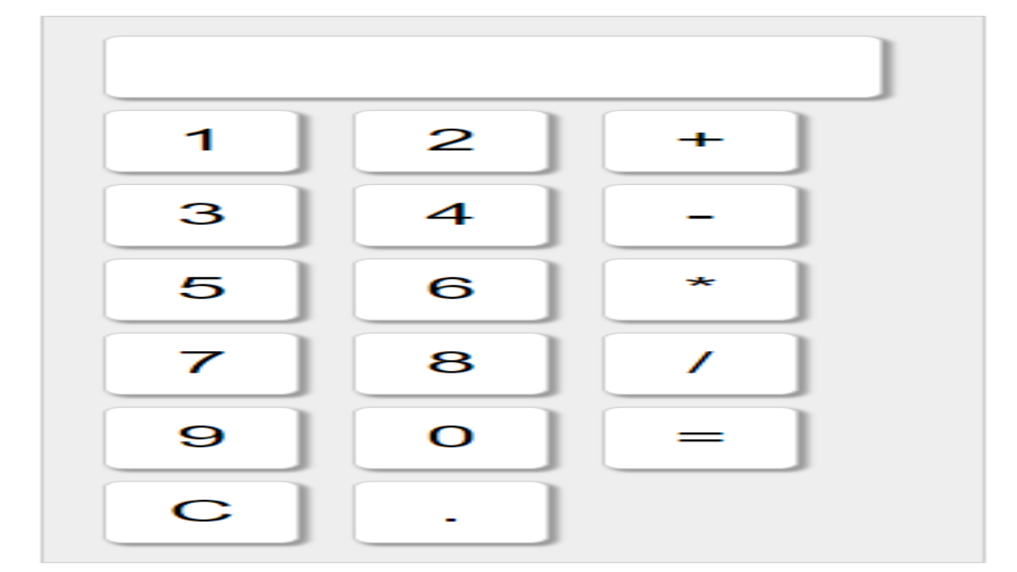Enter a decimal by clicking the dot button

click(453, 511)
